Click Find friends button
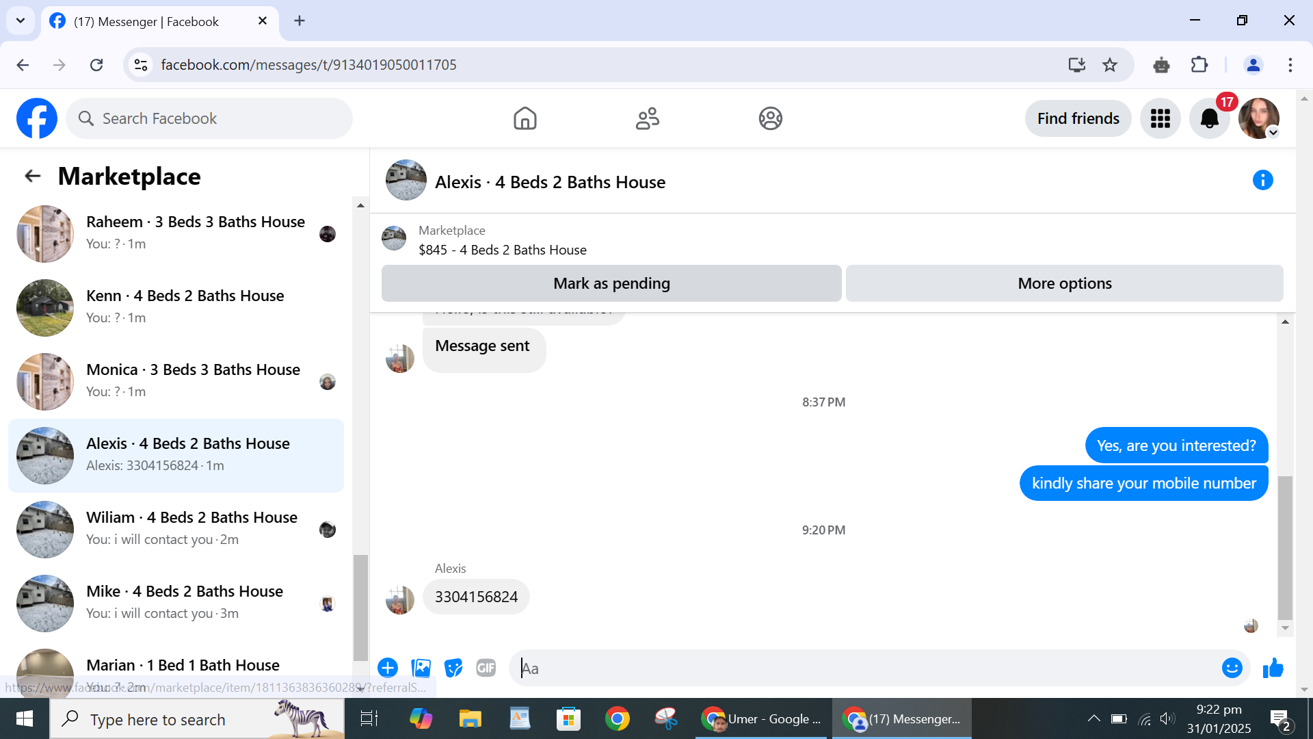The width and height of the screenshot is (1313, 739). pos(1078,118)
